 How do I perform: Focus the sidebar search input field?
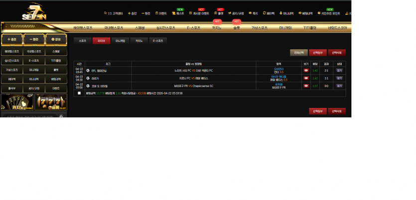click(30, 116)
